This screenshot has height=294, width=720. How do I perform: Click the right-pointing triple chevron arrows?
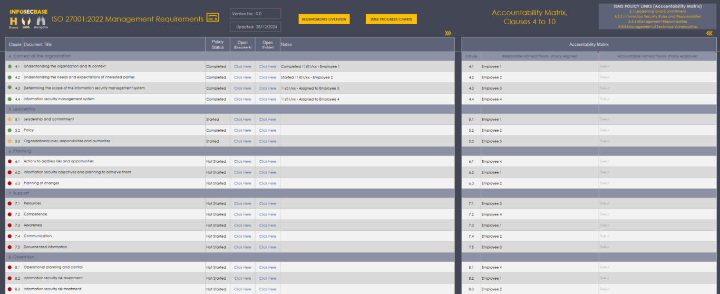[x=448, y=33]
